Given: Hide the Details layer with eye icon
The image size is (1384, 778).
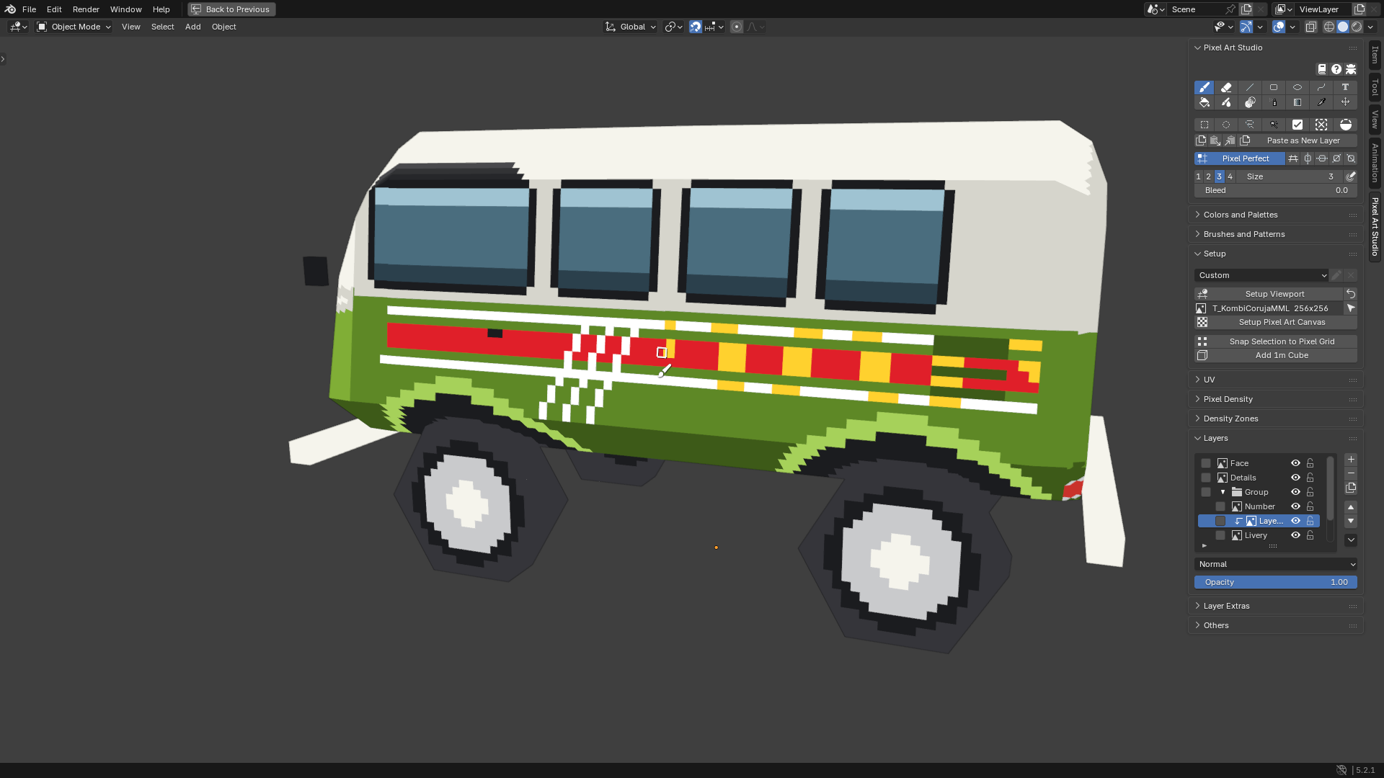Looking at the screenshot, I should pos(1295,478).
